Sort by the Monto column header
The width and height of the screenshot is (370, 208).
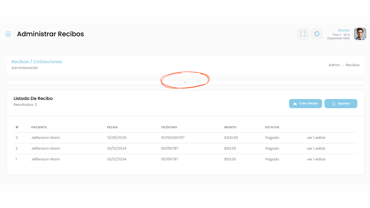(x=230, y=127)
